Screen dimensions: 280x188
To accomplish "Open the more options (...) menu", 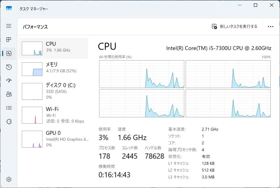I will click(x=271, y=27).
